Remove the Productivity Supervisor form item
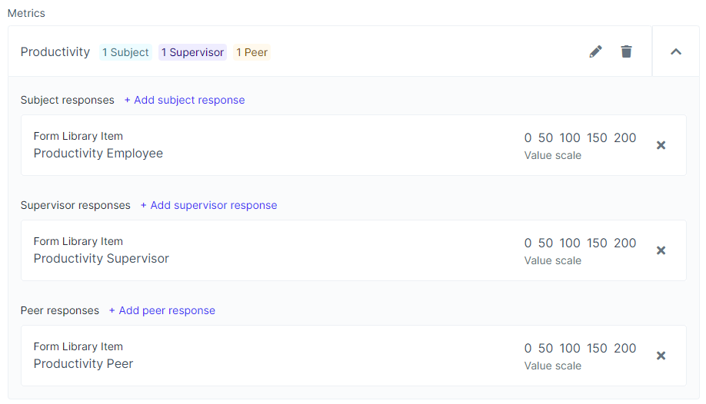Viewport: 706px width, 404px height. pyautogui.click(x=661, y=250)
